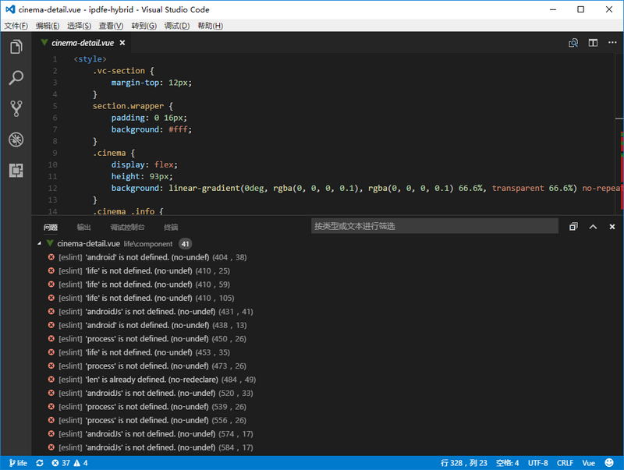
Task: Switch to the 终端 (Terminal) panel tab
Action: coord(171,227)
